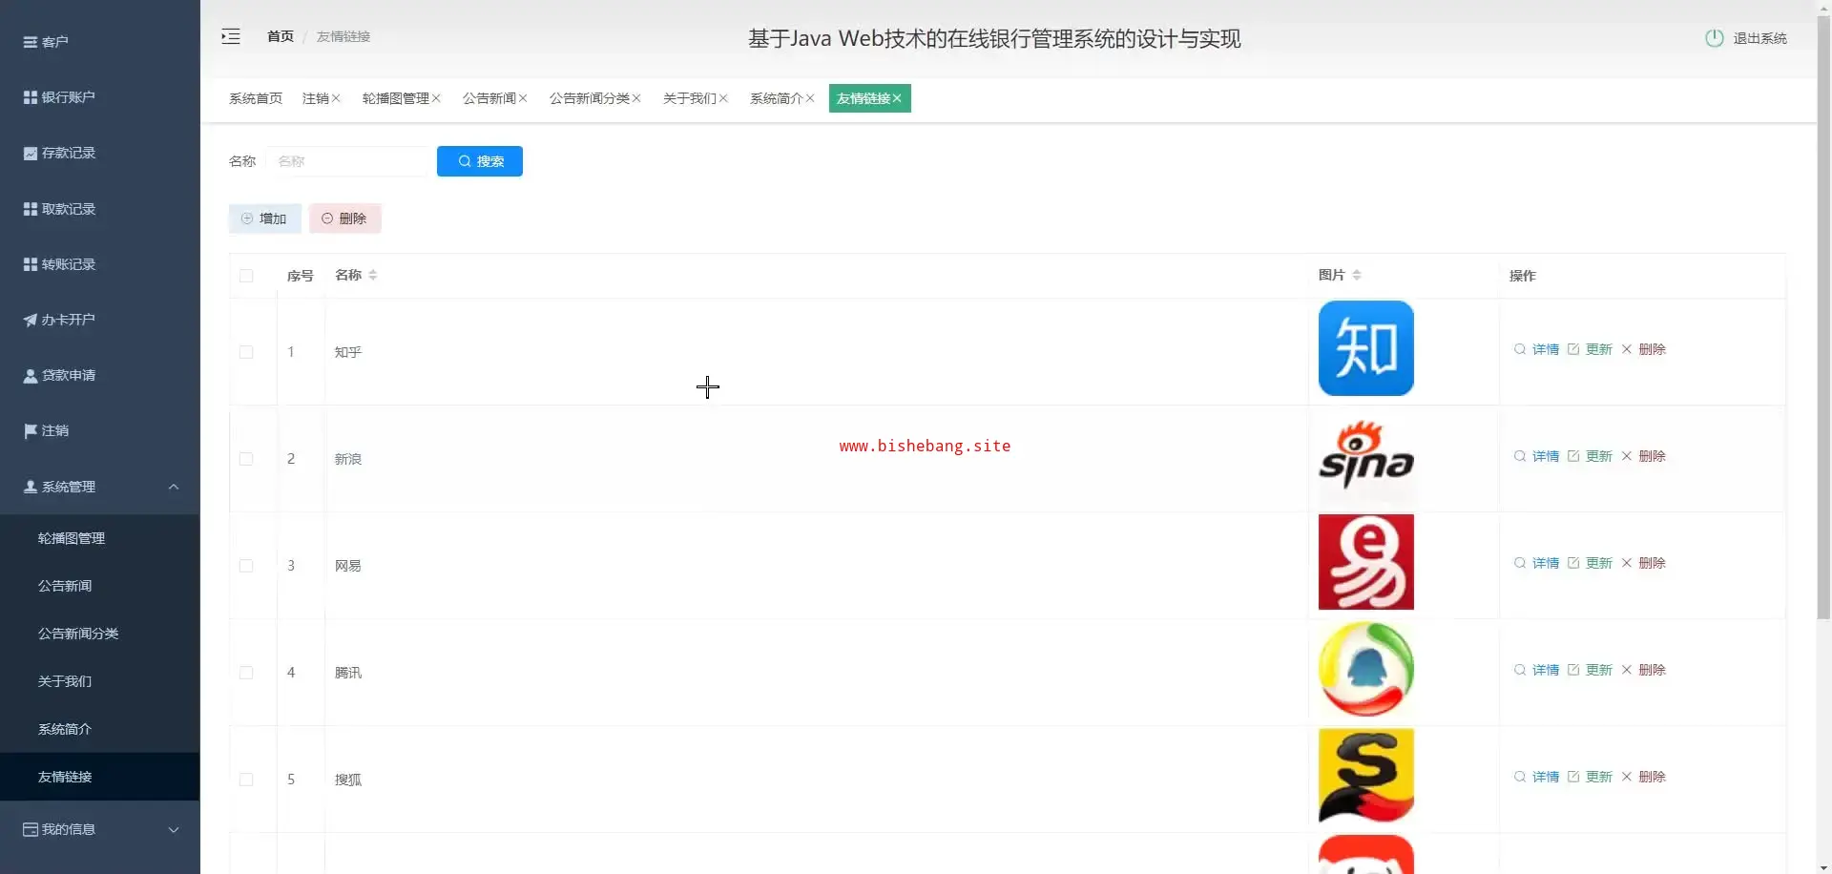
Task: Click the 增加 add button
Action: pos(265,218)
